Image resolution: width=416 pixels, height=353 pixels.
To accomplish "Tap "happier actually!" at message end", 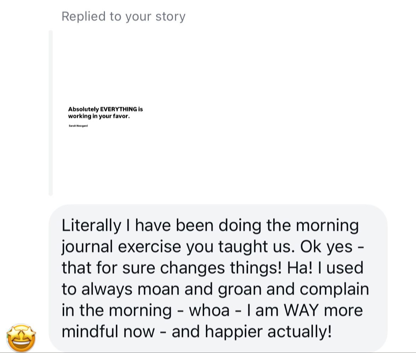I will coord(268,332).
